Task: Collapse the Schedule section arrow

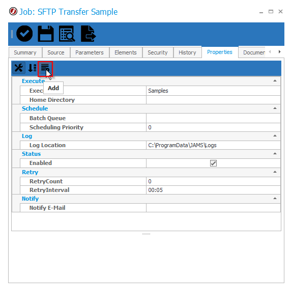Action: [275, 108]
